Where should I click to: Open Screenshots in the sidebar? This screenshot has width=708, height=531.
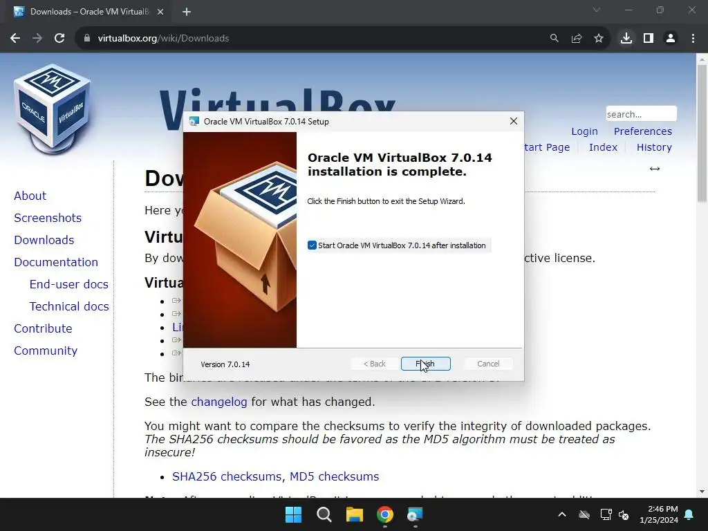[48, 218]
